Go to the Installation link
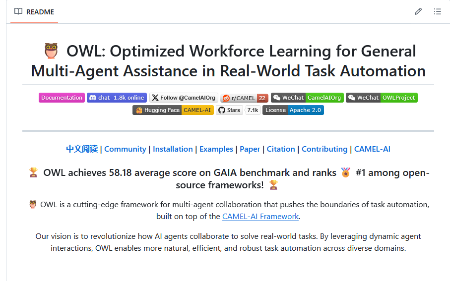This screenshot has width=450, height=281. click(173, 149)
